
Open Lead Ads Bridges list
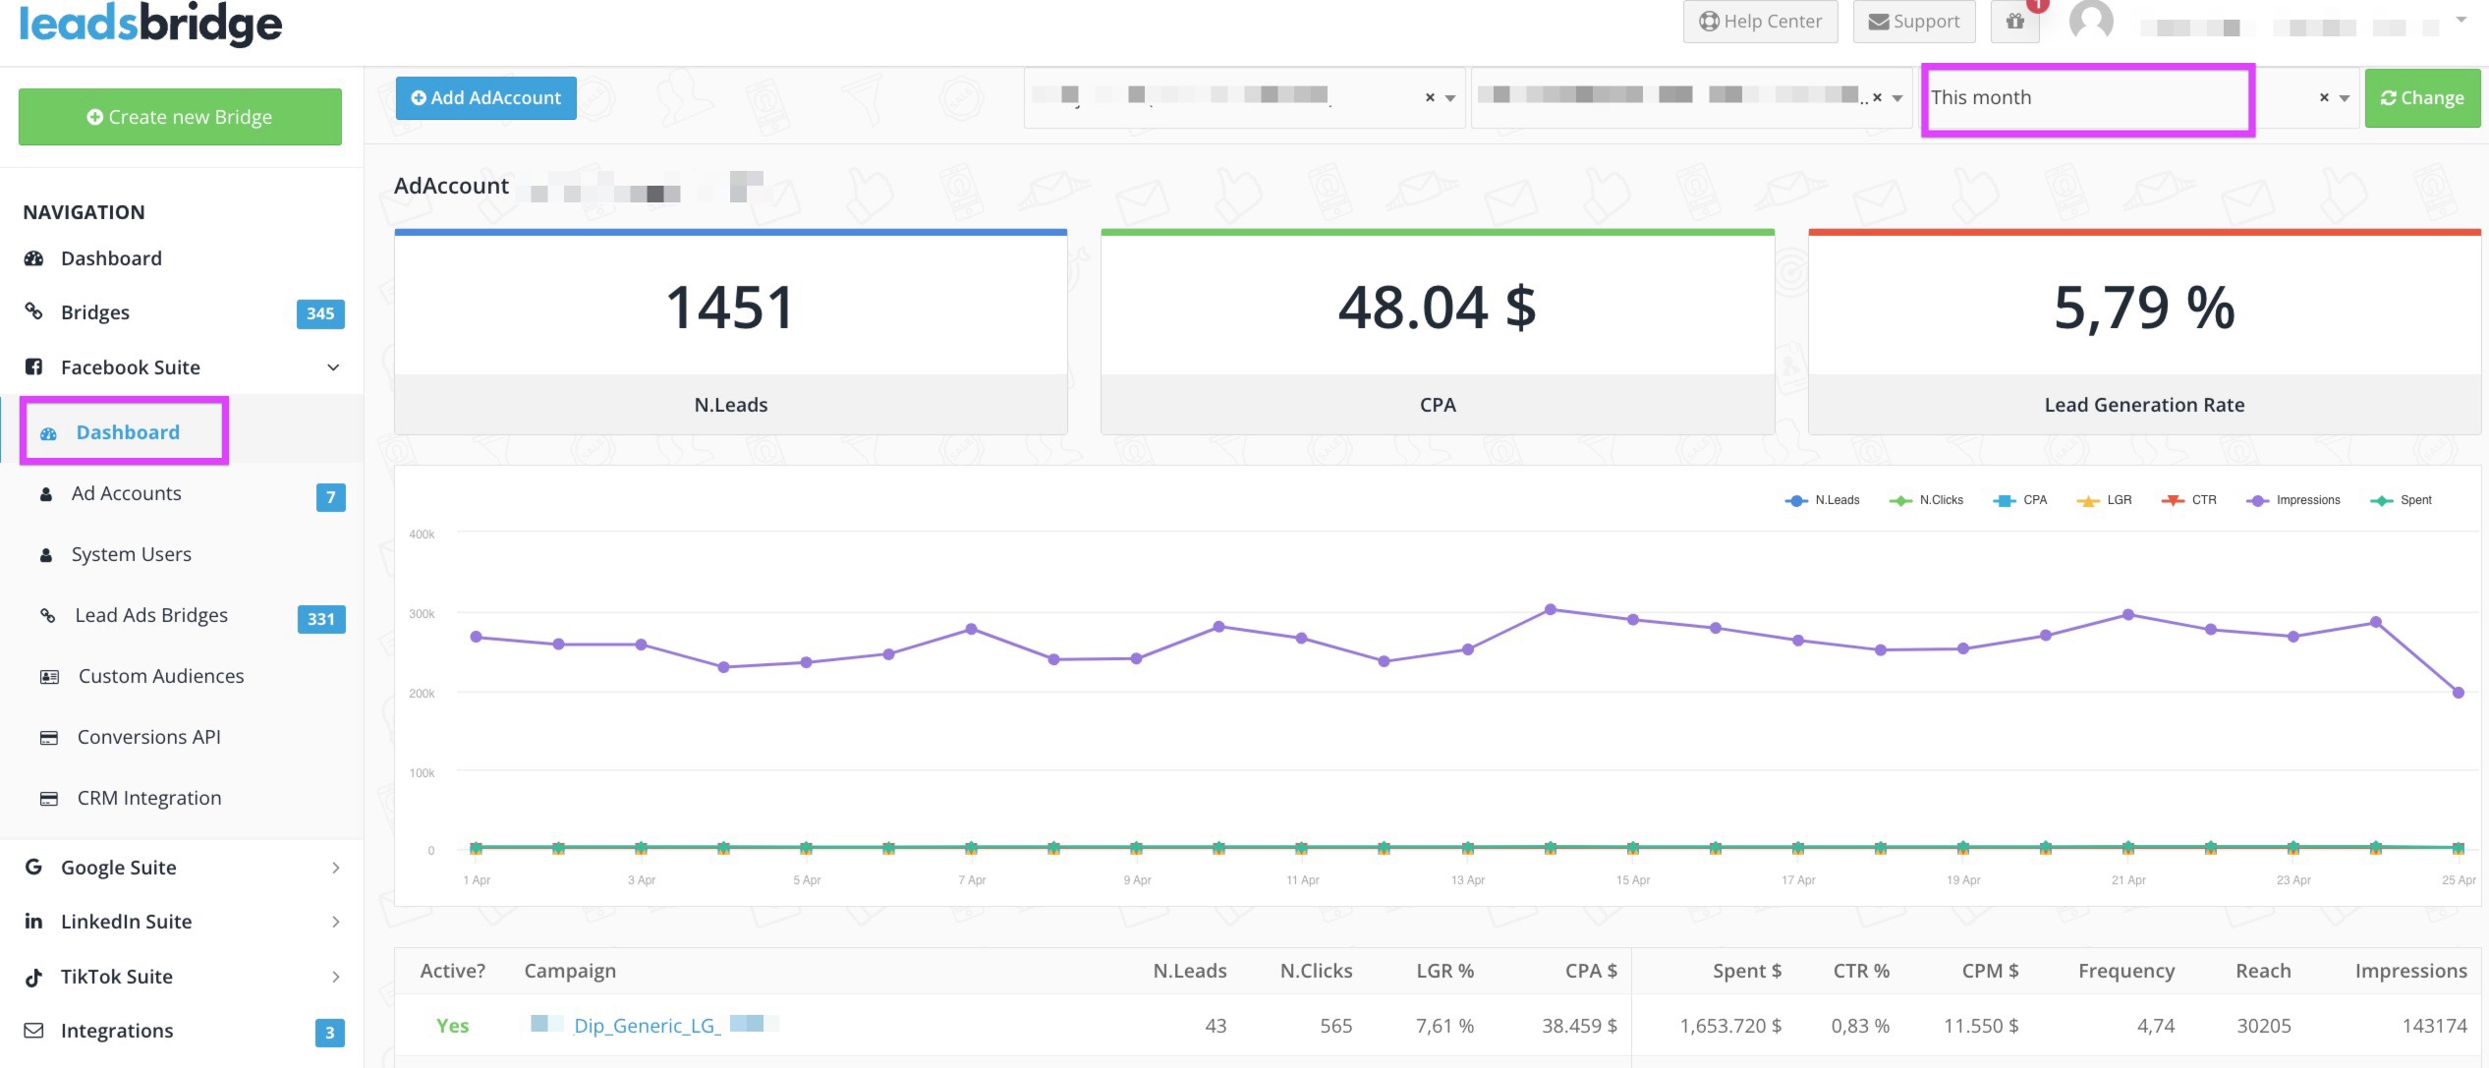click(x=151, y=615)
